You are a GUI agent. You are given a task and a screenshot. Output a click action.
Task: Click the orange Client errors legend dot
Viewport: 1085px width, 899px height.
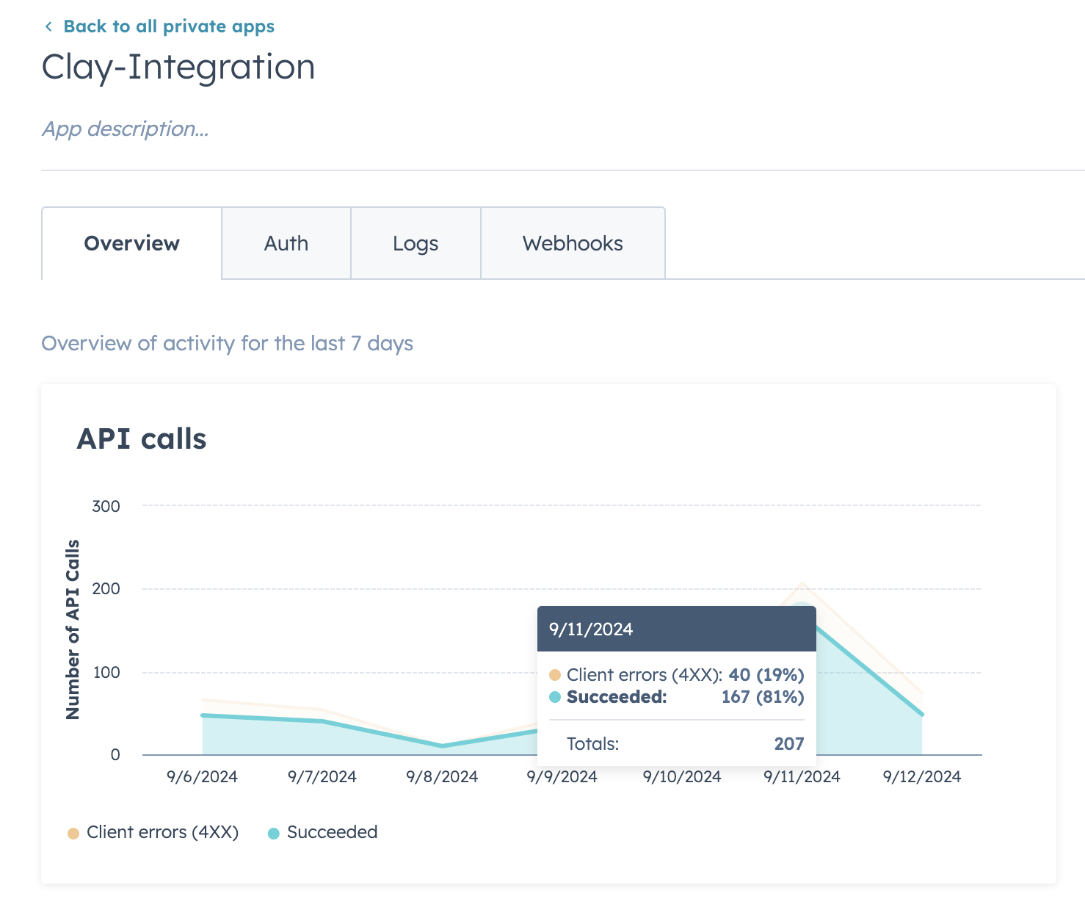tap(73, 834)
